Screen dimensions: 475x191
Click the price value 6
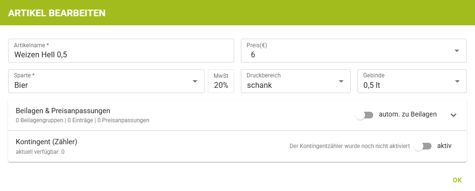[x=253, y=55]
